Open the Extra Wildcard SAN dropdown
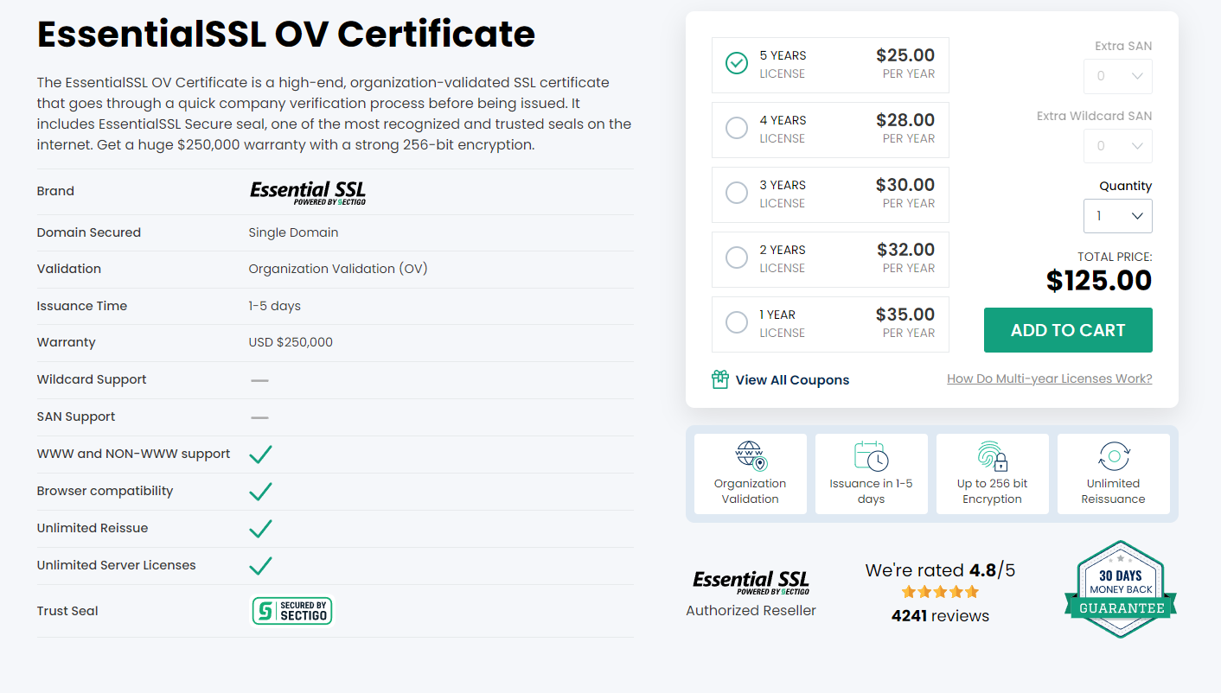Screen dimensions: 1221x693 coord(1117,146)
